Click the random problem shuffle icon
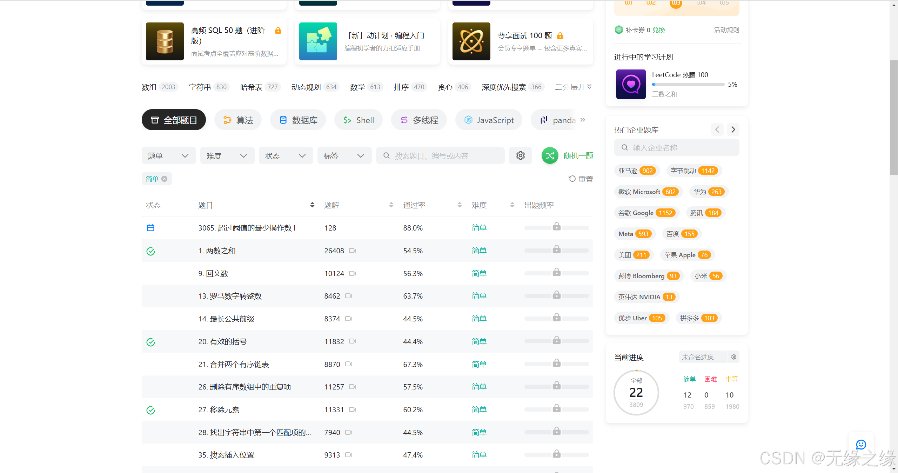The image size is (898, 473). (x=550, y=155)
